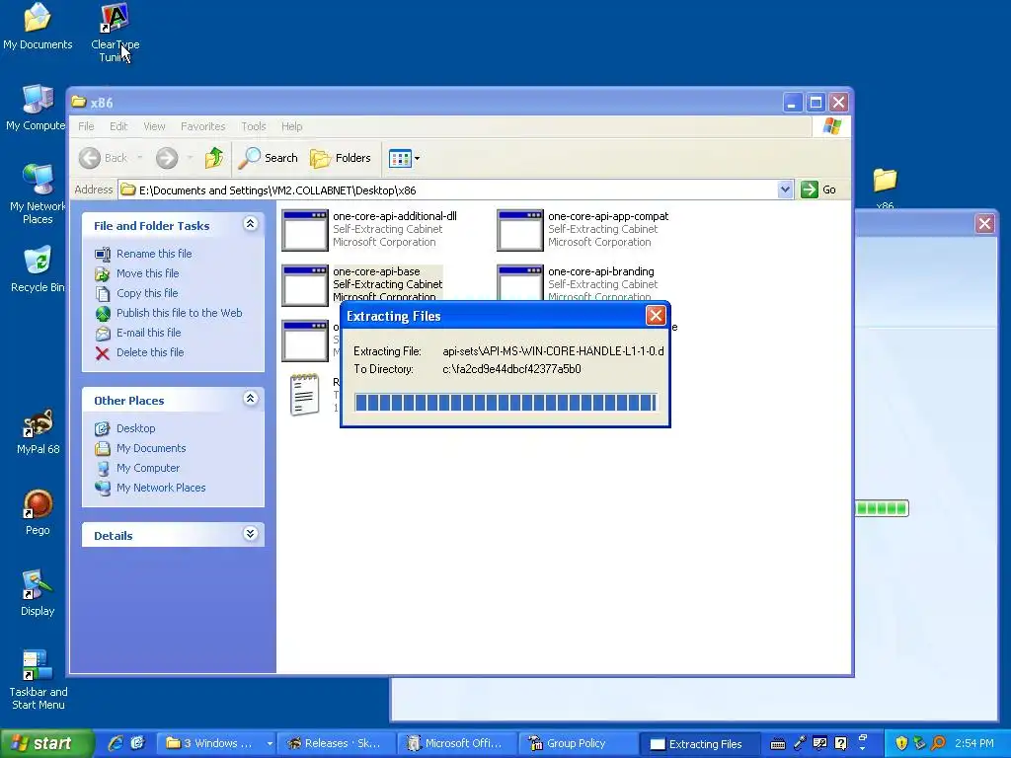Viewport: 1011px width, 758px height.
Task: Open Taskbar and Start Menu shortcut
Action: [38, 680]
